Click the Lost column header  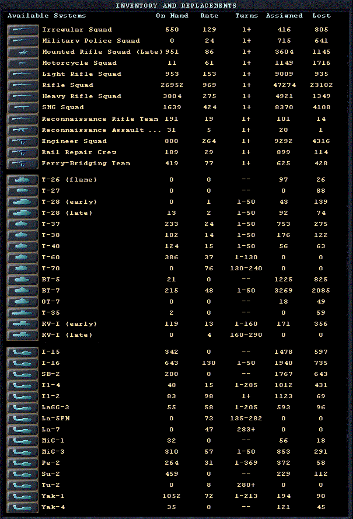click(x=321, y=16)
